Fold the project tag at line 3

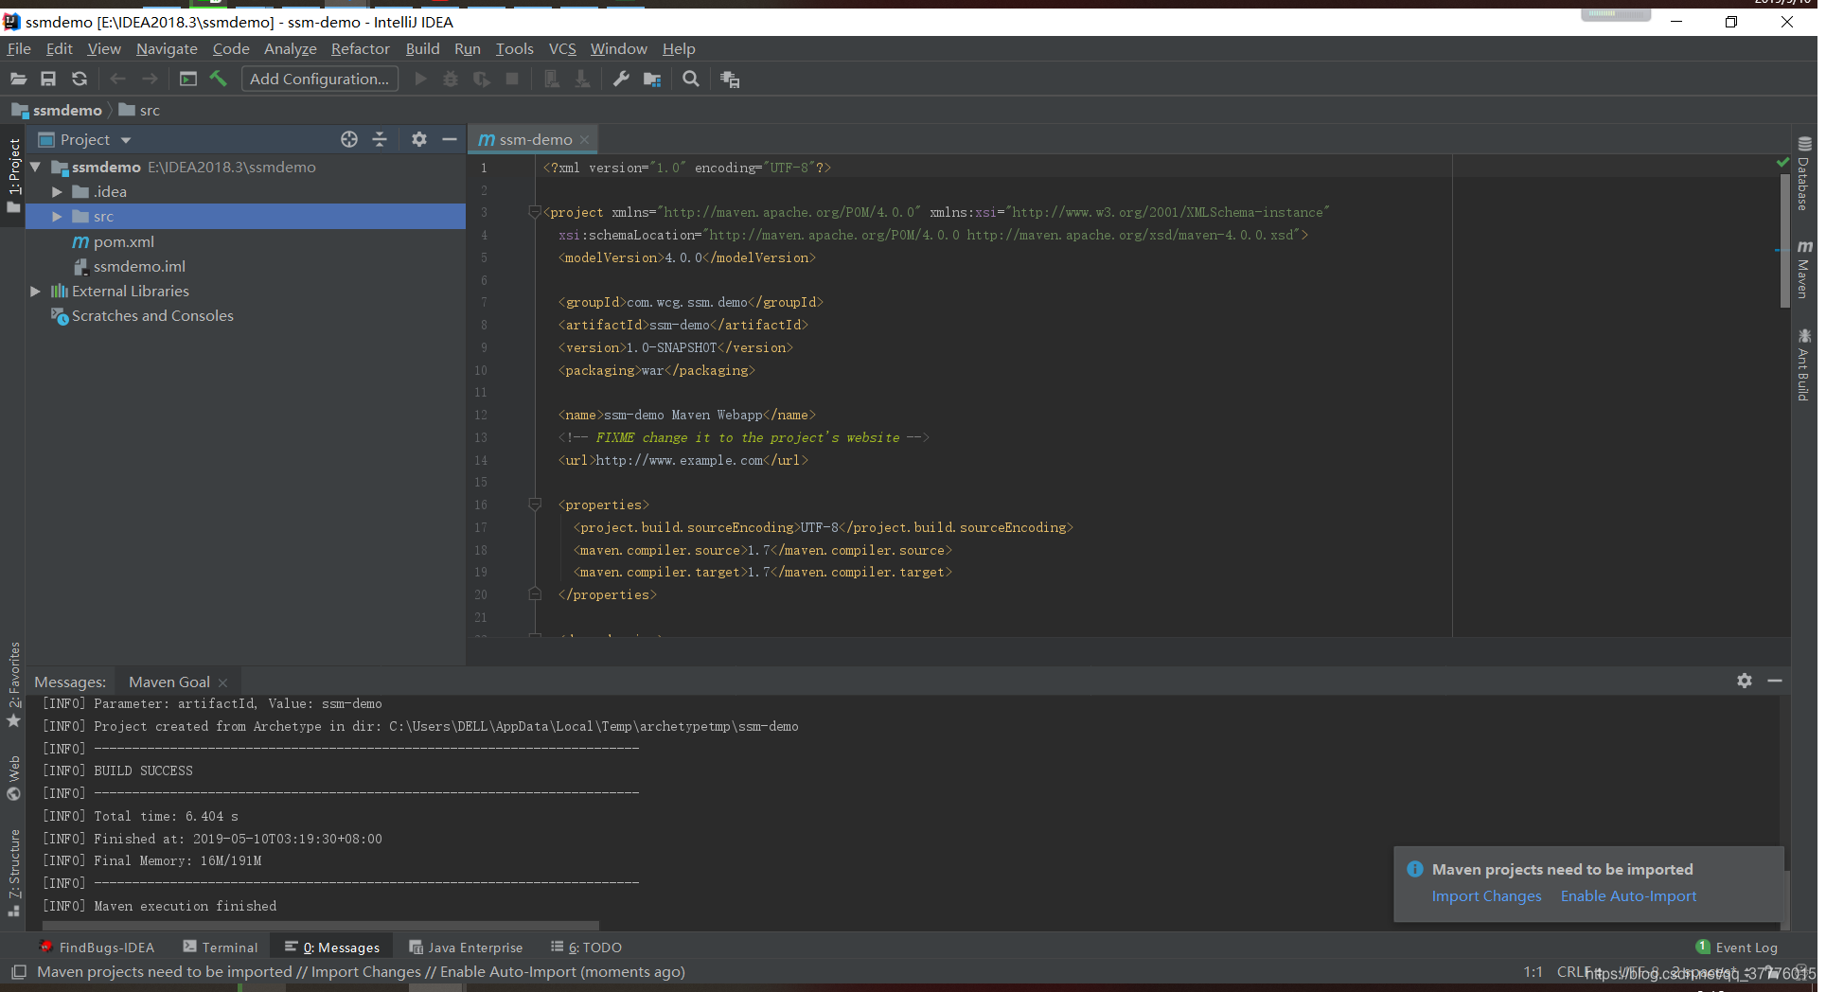point(535,212)
